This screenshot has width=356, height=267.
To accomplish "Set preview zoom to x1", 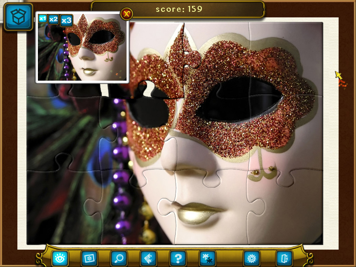I will click(x=42, y=19).
